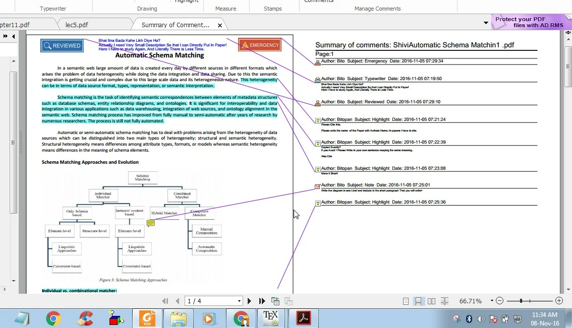The image size is (572, 328).
Task: Click the down arrow on the right scrollbar
Action: tap(568, 290)
